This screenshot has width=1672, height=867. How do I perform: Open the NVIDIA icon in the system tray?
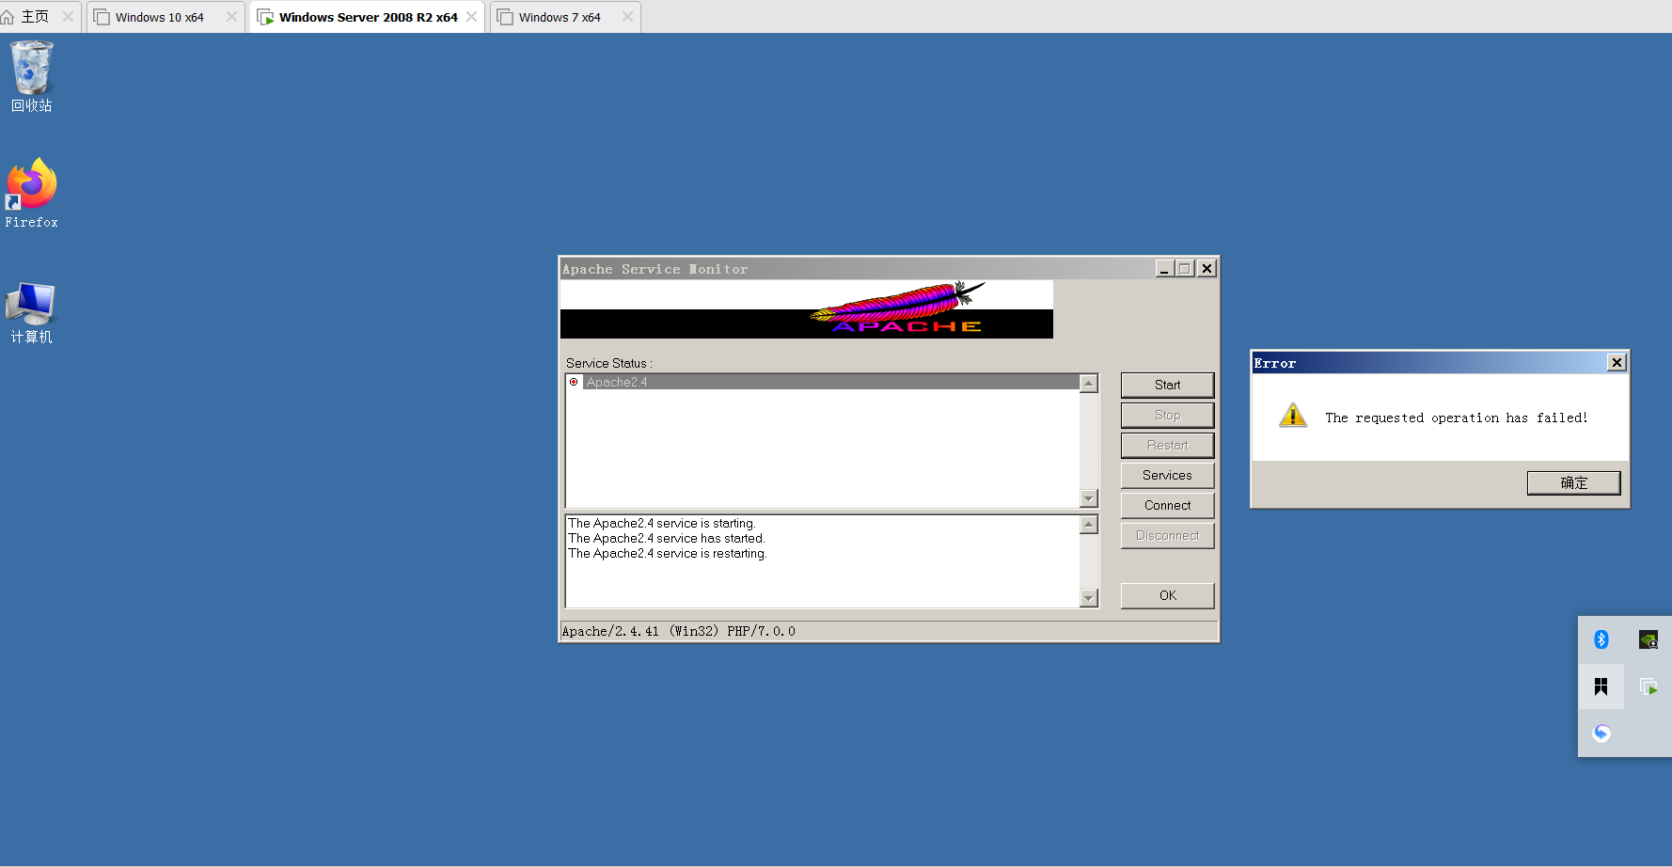[x=1648, y=639]
